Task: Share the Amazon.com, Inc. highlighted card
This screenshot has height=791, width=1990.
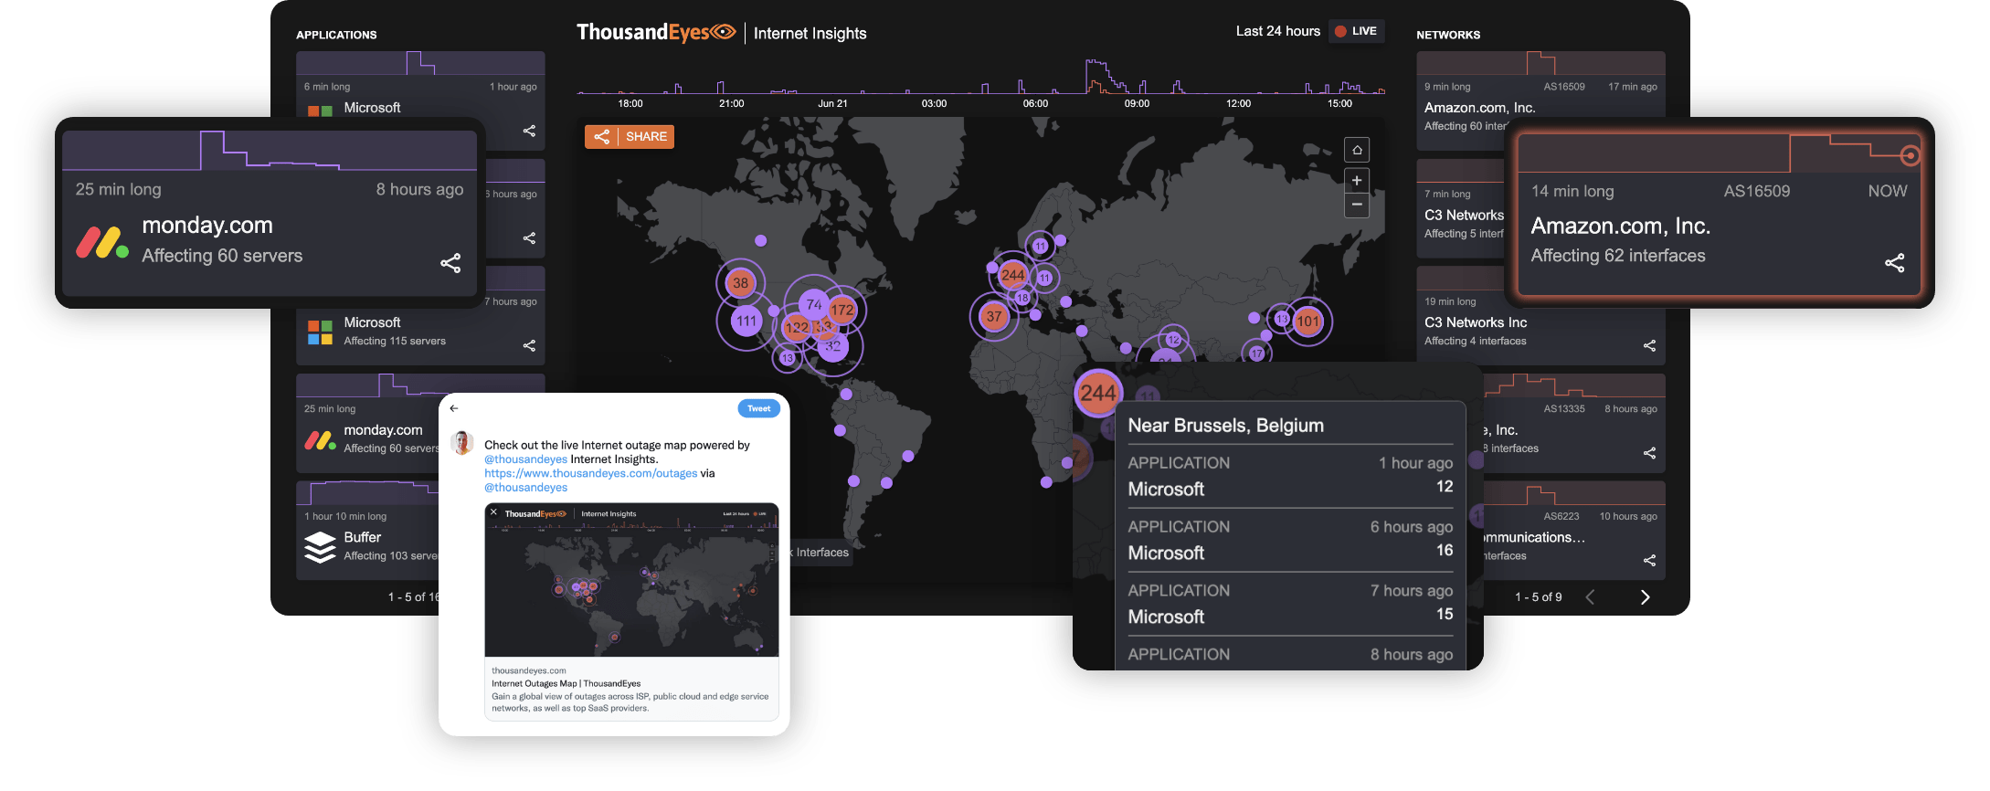Action: (x=1894, y=263)
